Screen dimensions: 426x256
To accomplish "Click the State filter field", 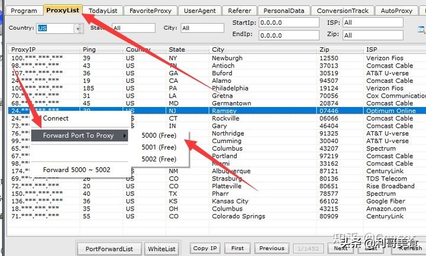I will [133, 28].
